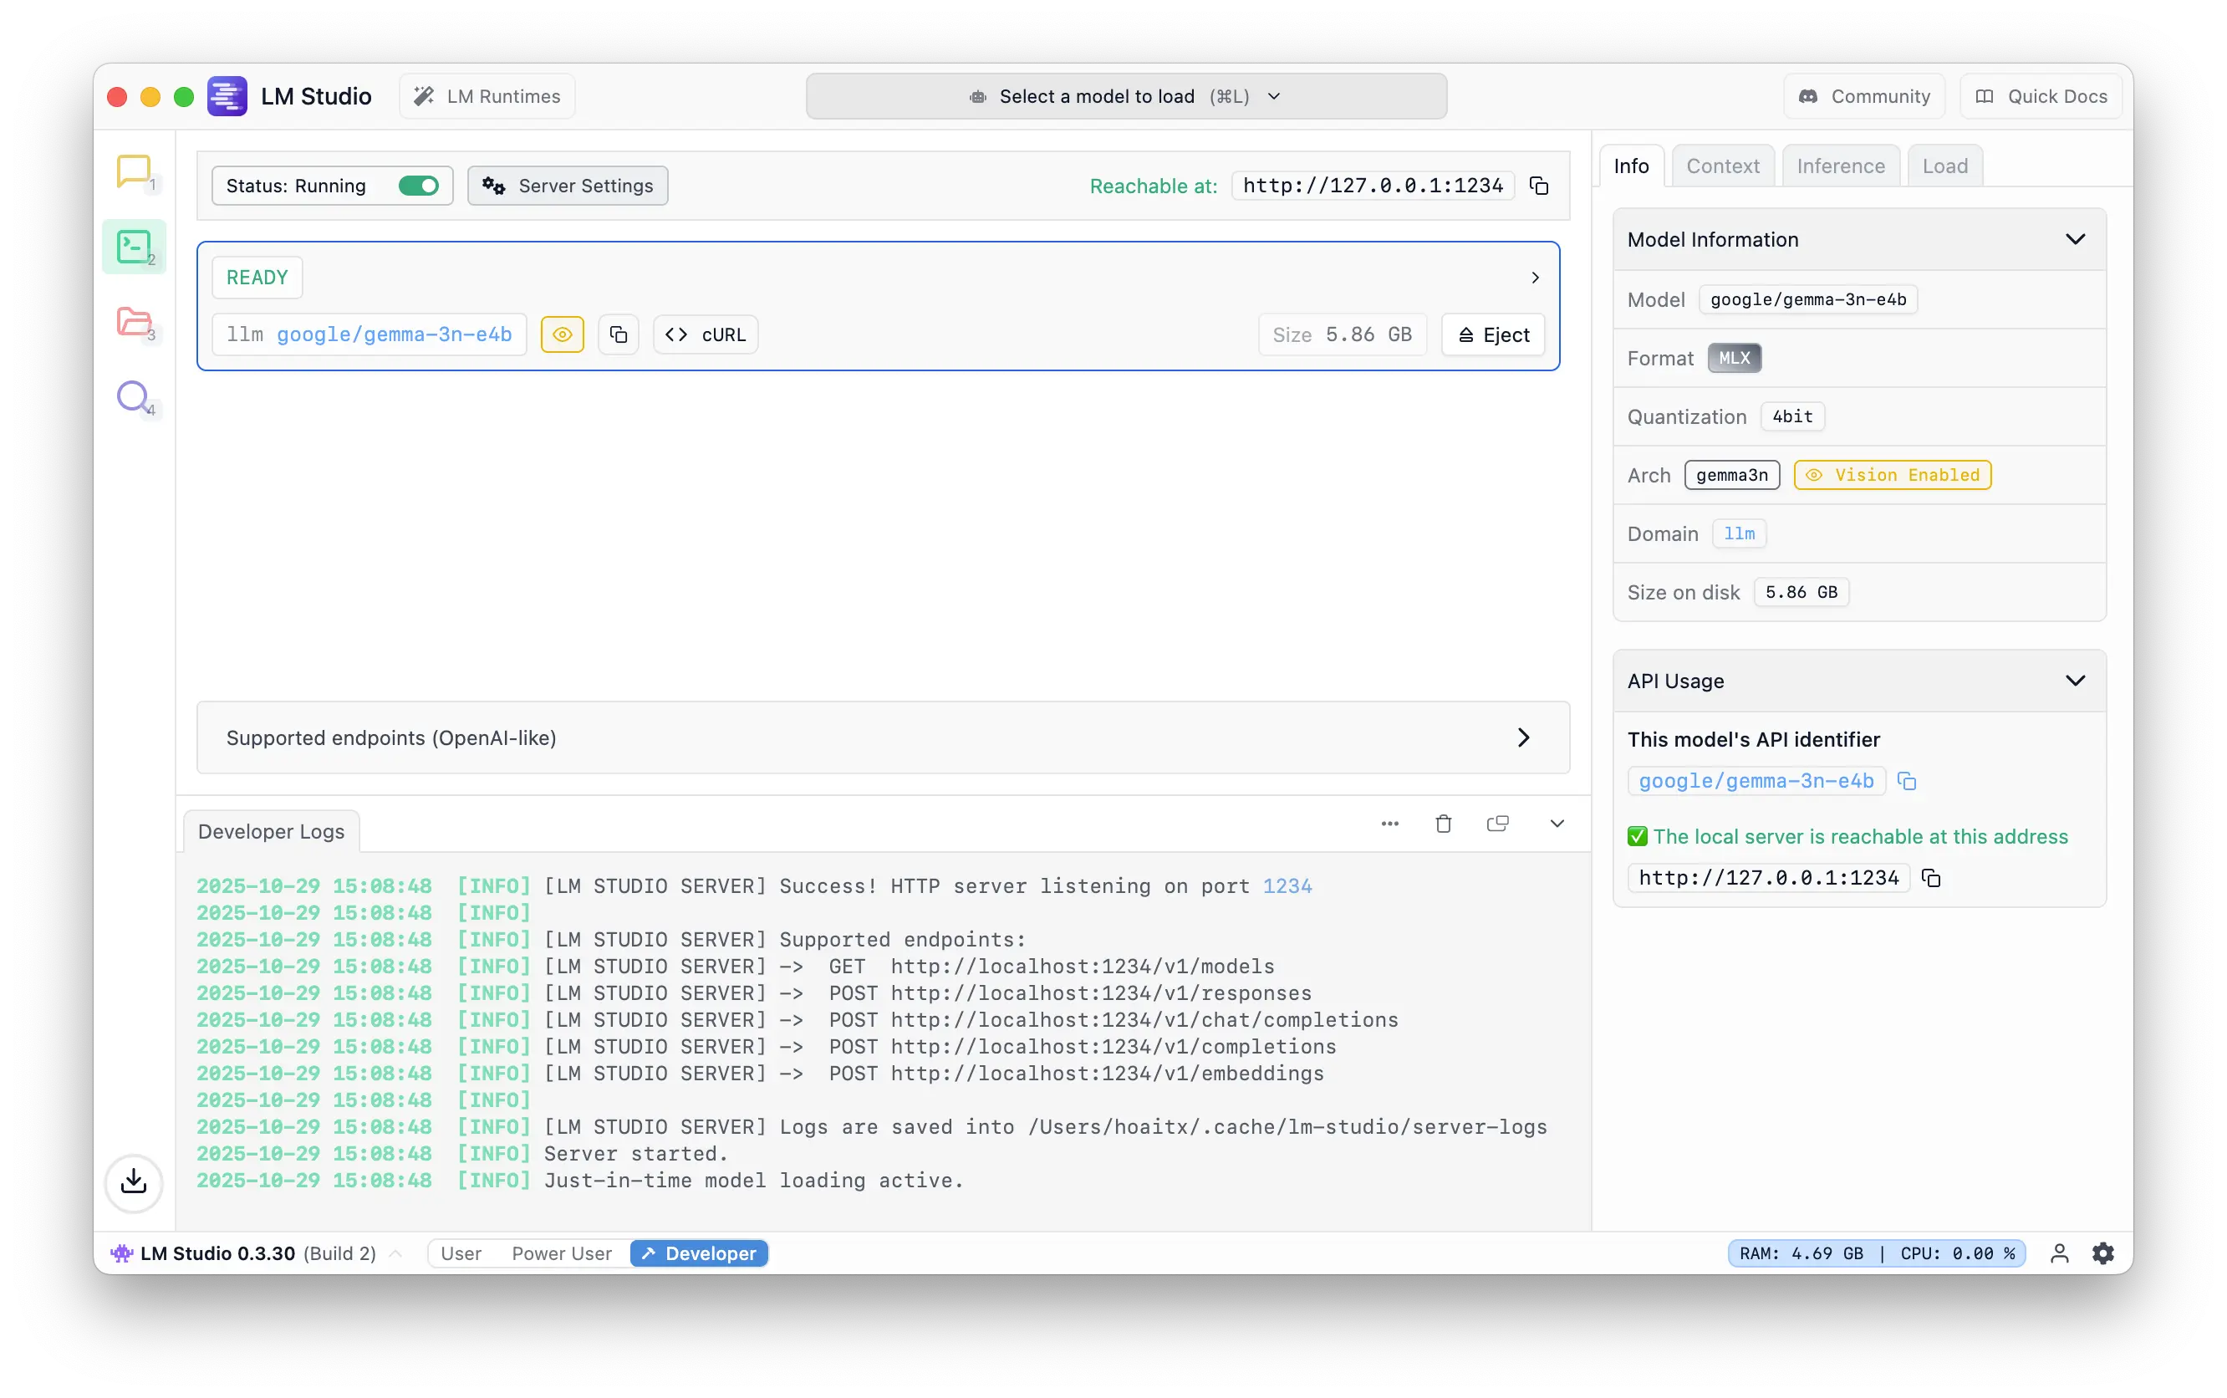Open the Downloads icon in the sidebar

(x=134, y=1181)
